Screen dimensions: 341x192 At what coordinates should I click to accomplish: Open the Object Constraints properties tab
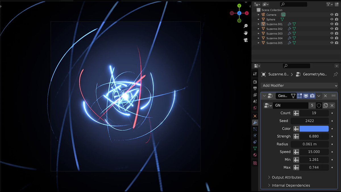coord(255,142)
